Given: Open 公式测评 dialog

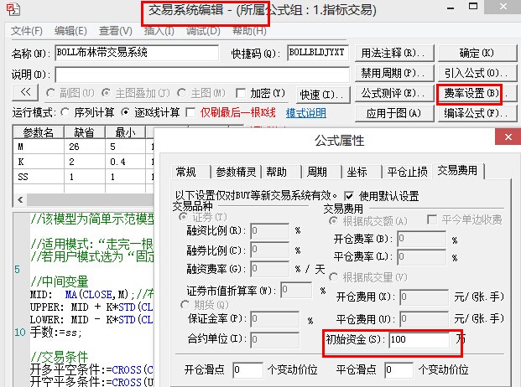Looking at the screenshot, I should (390, 93).
